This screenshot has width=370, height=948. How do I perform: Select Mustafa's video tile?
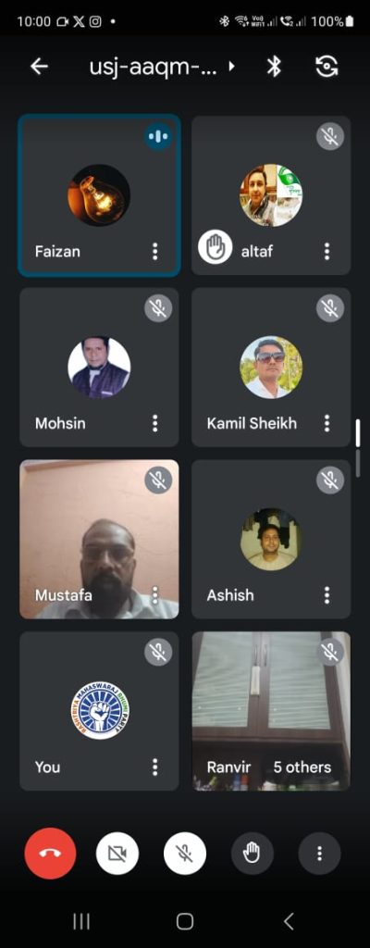(x=99, y=540)
